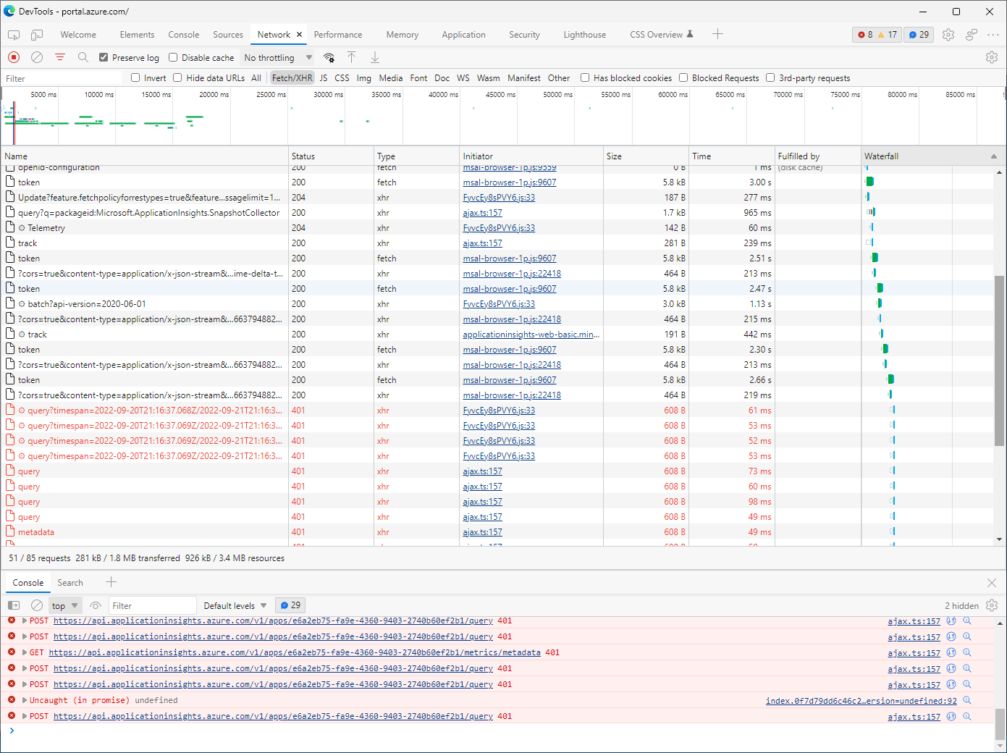Open the customize and control DevTools menu
Image resolution: width=1007 pixels, height=753 pixels.
pyautogui.click(x=993, y=35)
